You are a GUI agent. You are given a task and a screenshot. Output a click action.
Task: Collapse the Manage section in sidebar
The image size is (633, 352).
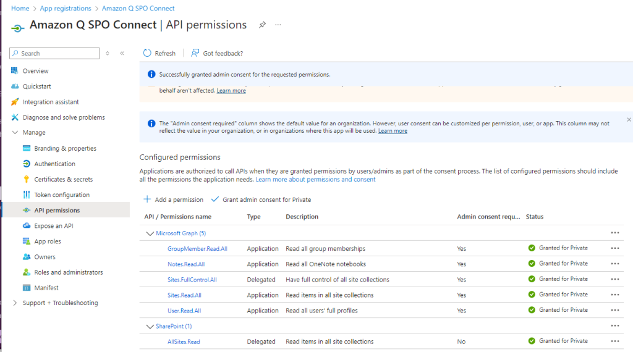click(x=15, y=133)
